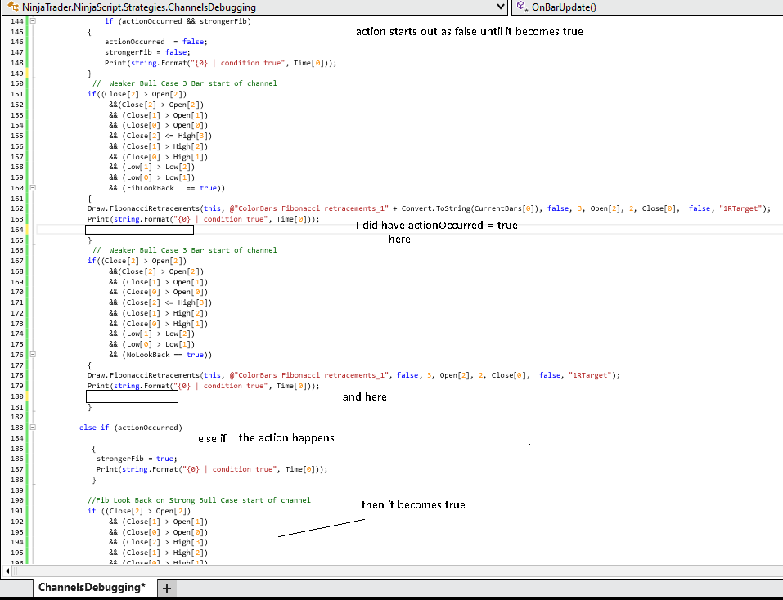Click '&& (Close[2] <= High[3])' on line 155
The image size is (783, 600).
click(160, 136)
